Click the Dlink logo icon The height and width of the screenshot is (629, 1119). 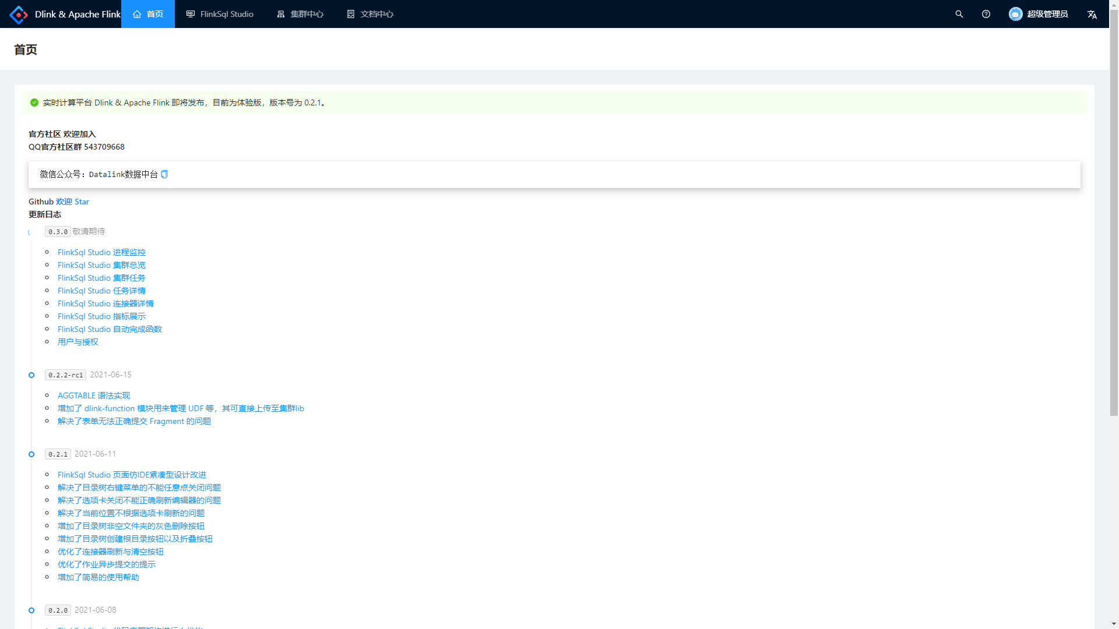click(x=19, y=15)
